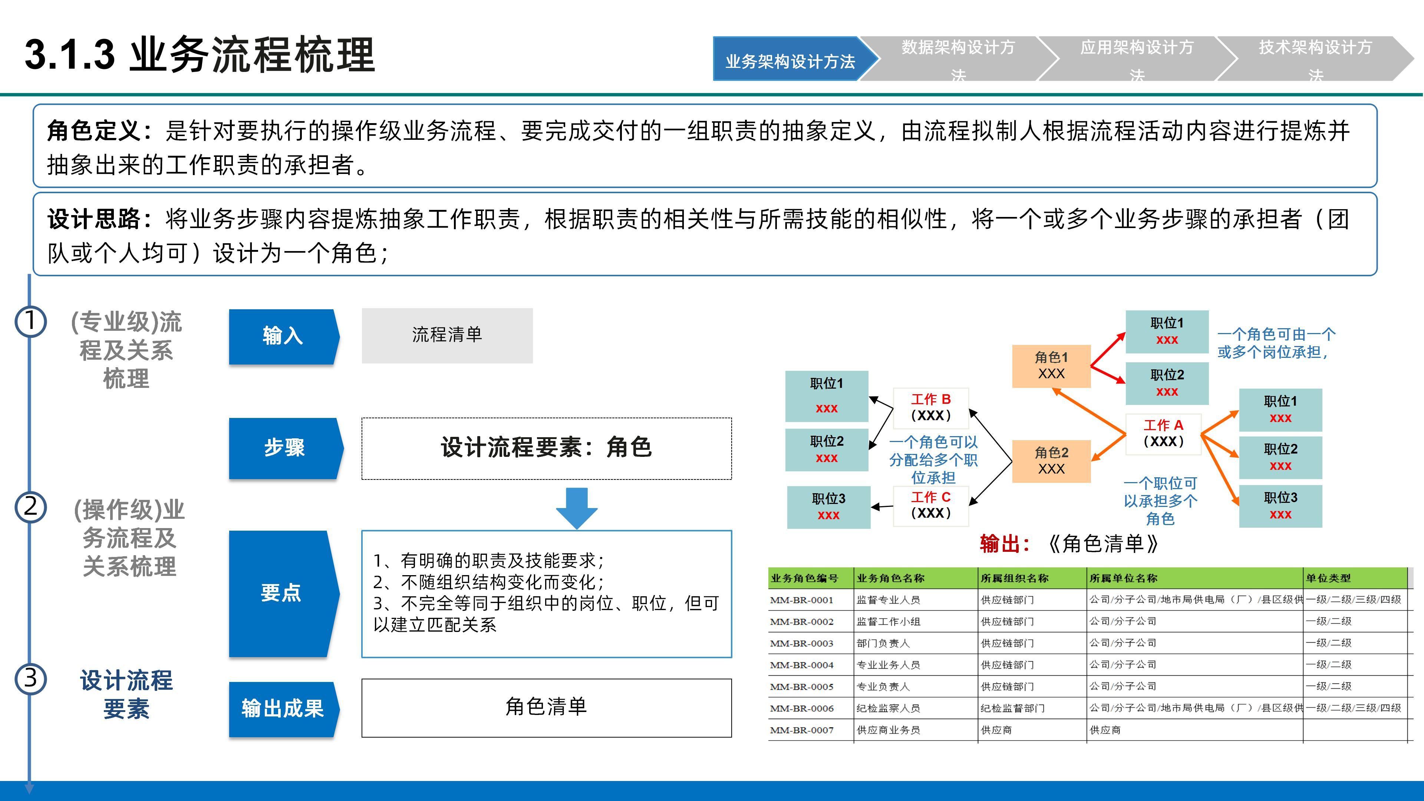Select the key points text box listing 有明确的职责

coord(547,594)
